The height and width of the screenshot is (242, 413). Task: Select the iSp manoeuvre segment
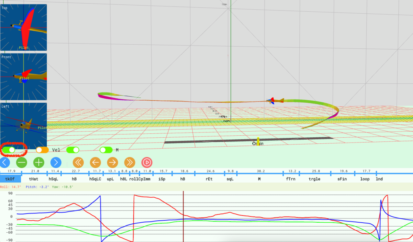[x=162, y=179]
